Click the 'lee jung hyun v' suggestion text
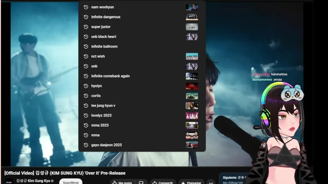Image resolution: width=328 pixels, height=184 pixels. click(103, 106)
